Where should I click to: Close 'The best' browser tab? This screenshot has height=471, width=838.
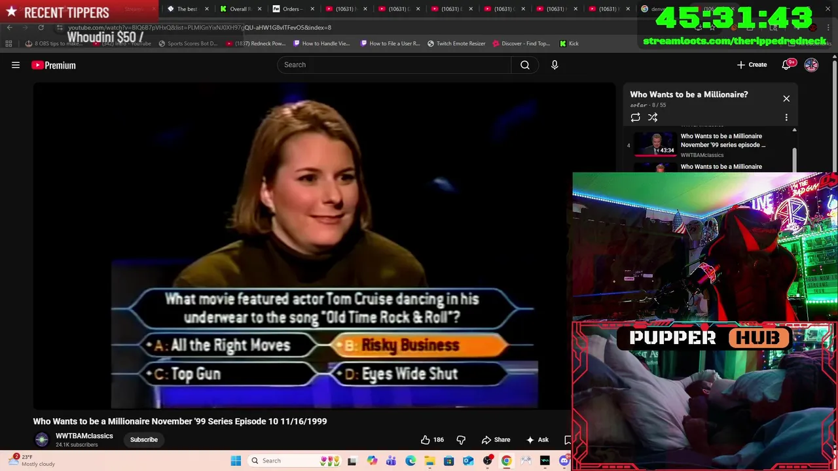(207, 9)
